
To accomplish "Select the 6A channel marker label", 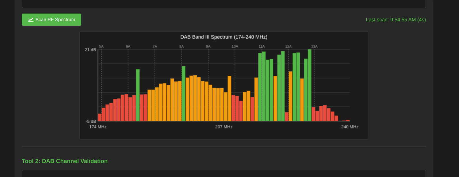I will pos(128,46).
